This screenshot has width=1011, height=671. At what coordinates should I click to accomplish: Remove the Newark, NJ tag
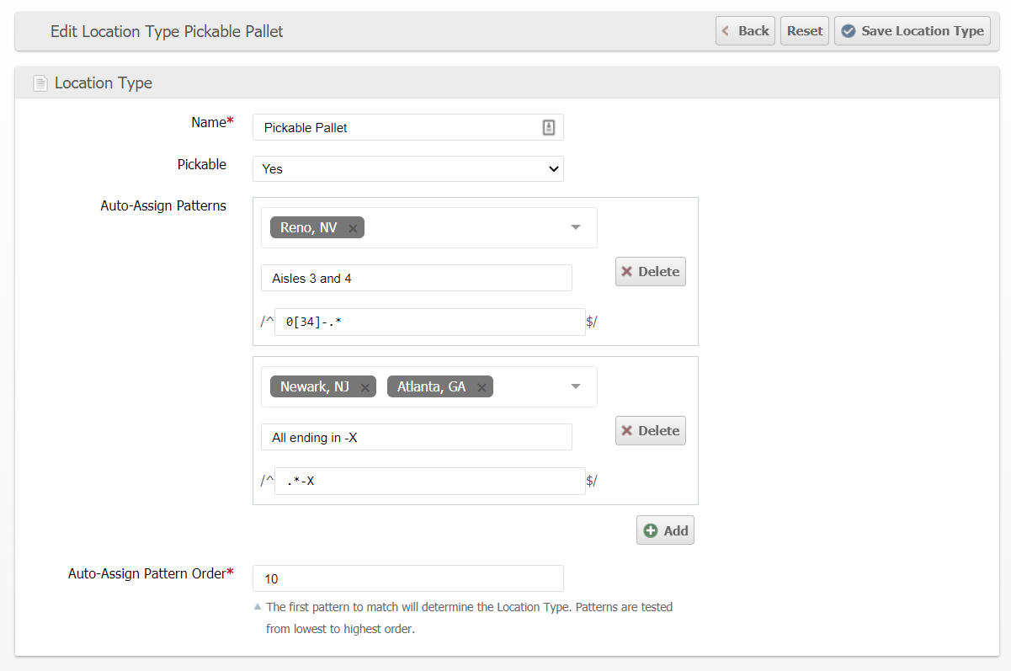point(364,387)
